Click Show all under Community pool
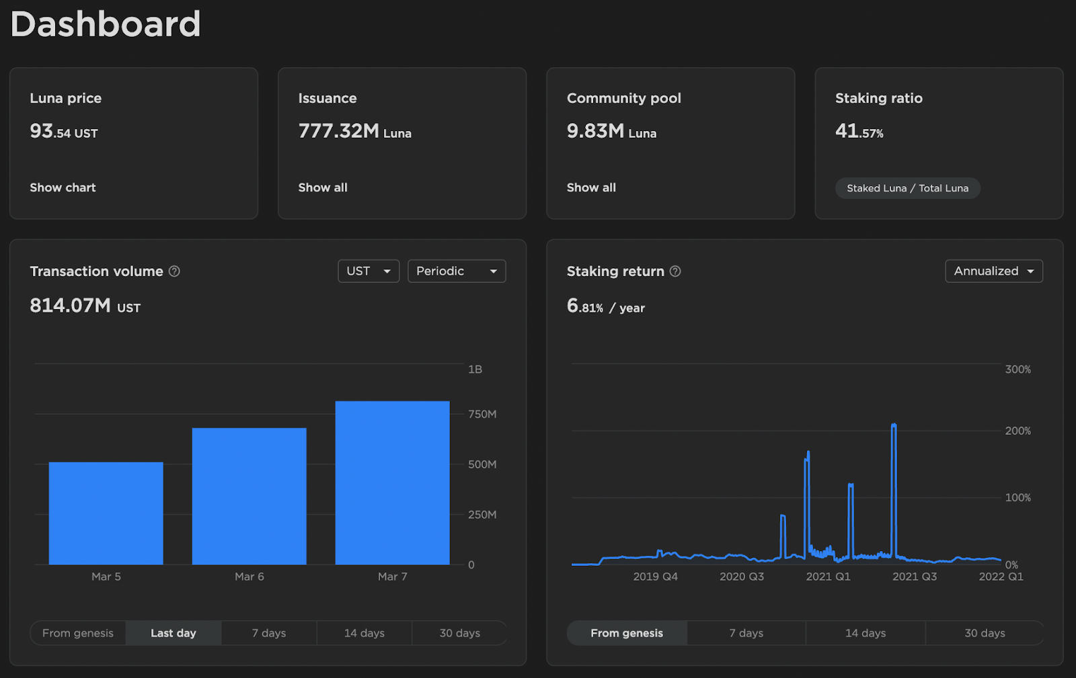 point(591,187)
